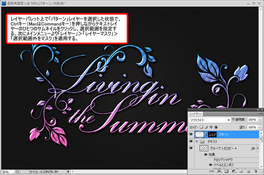The width and height of the screenshot is (264, 175).
Task: Add a layer mask from panel footer
Action: (227, 171)
